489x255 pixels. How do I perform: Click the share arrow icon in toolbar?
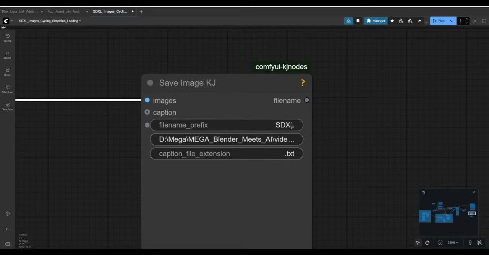[419, 21]
